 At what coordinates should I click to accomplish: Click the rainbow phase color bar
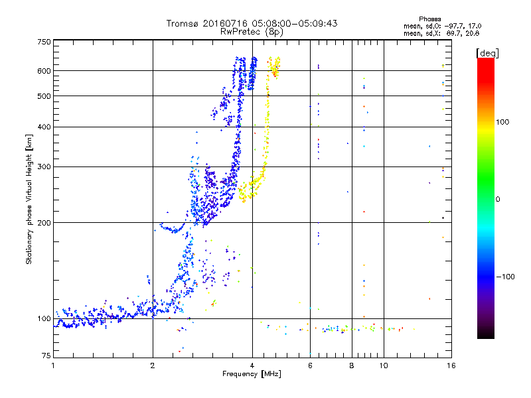coord(486,198)
